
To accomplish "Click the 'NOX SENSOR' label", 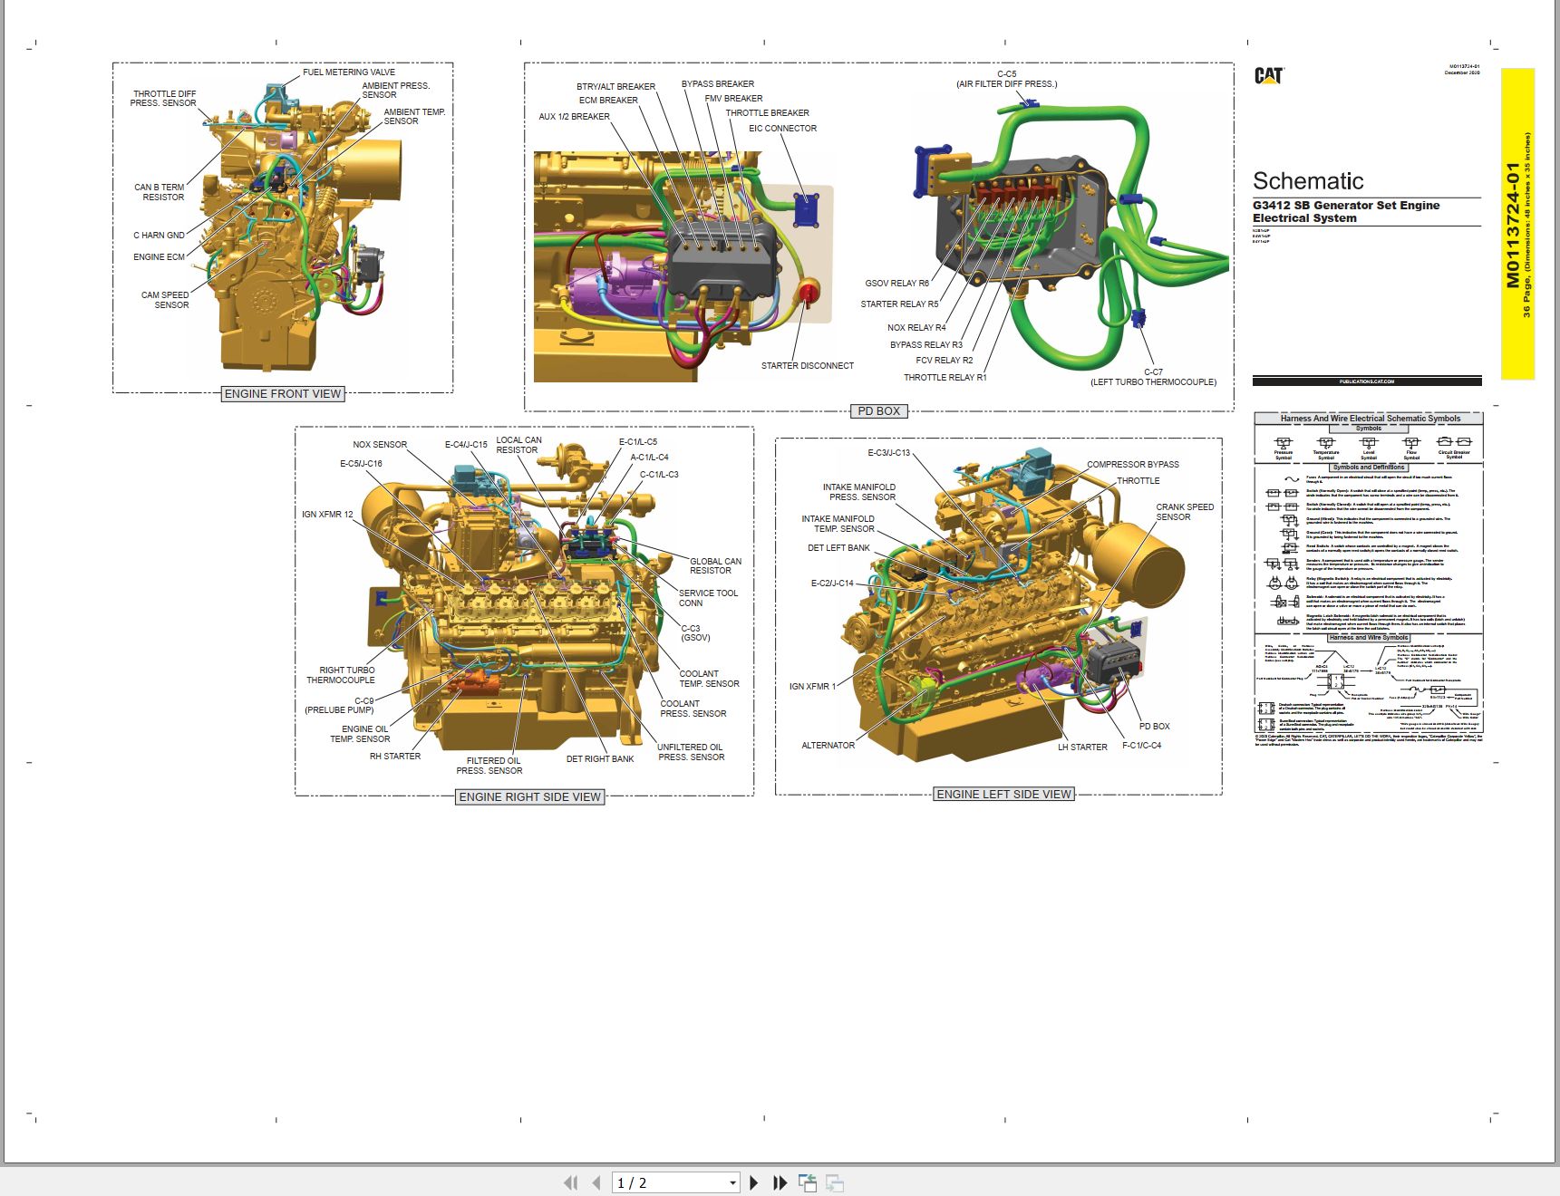I will pyautogui.click(x=380, y=445).
